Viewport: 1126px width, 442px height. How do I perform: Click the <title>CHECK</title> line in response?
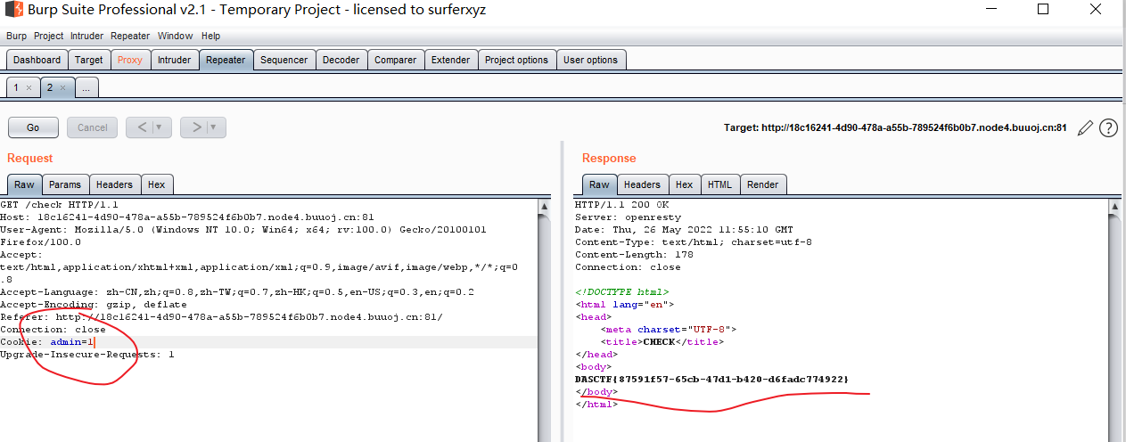pos(662,342)
